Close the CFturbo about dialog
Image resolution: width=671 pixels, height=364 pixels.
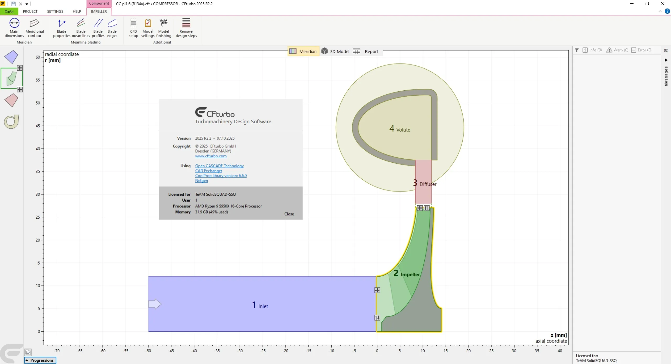coord(289,214)
